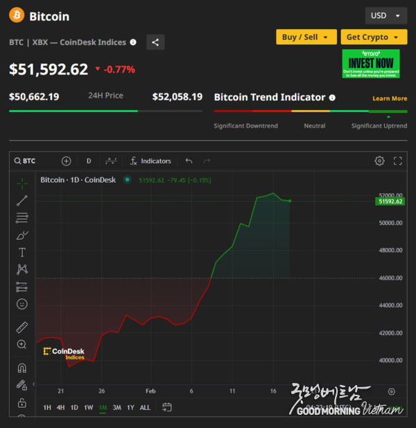The height and width of the screenshot is (428, 416).
Task: Click the Significant Downtrend label
Action: (245, 126)
